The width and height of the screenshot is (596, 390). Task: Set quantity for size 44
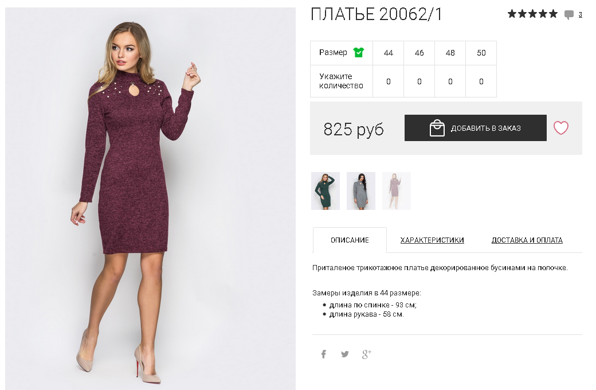point(388,81)
